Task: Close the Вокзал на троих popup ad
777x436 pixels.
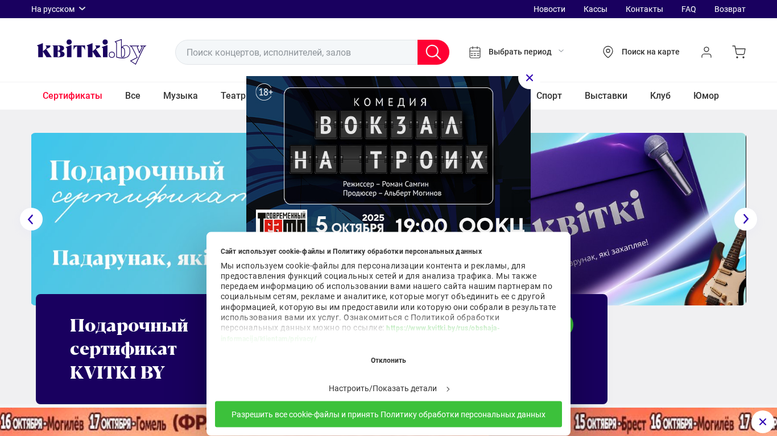Action: click(x=530, y=78)
